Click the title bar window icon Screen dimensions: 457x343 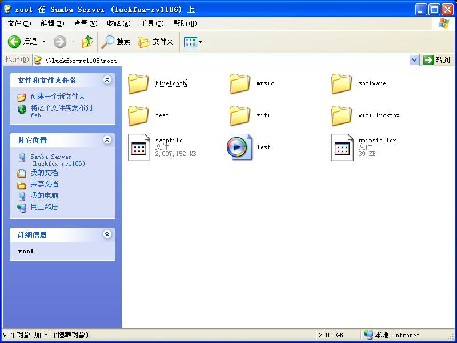pos(7,9)
